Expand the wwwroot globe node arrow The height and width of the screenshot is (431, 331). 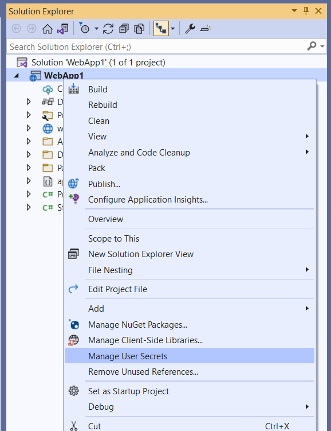pyautogui.click(x=29, y=128)
